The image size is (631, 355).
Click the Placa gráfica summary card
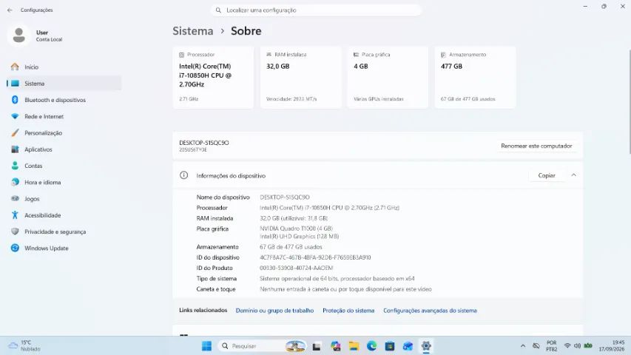pyautogui.click(x=388, y=77)
